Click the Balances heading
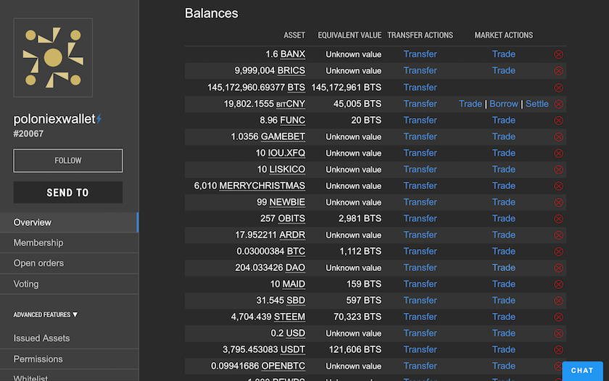The height and width of the screenshot is (381, 609). point(211,14)
